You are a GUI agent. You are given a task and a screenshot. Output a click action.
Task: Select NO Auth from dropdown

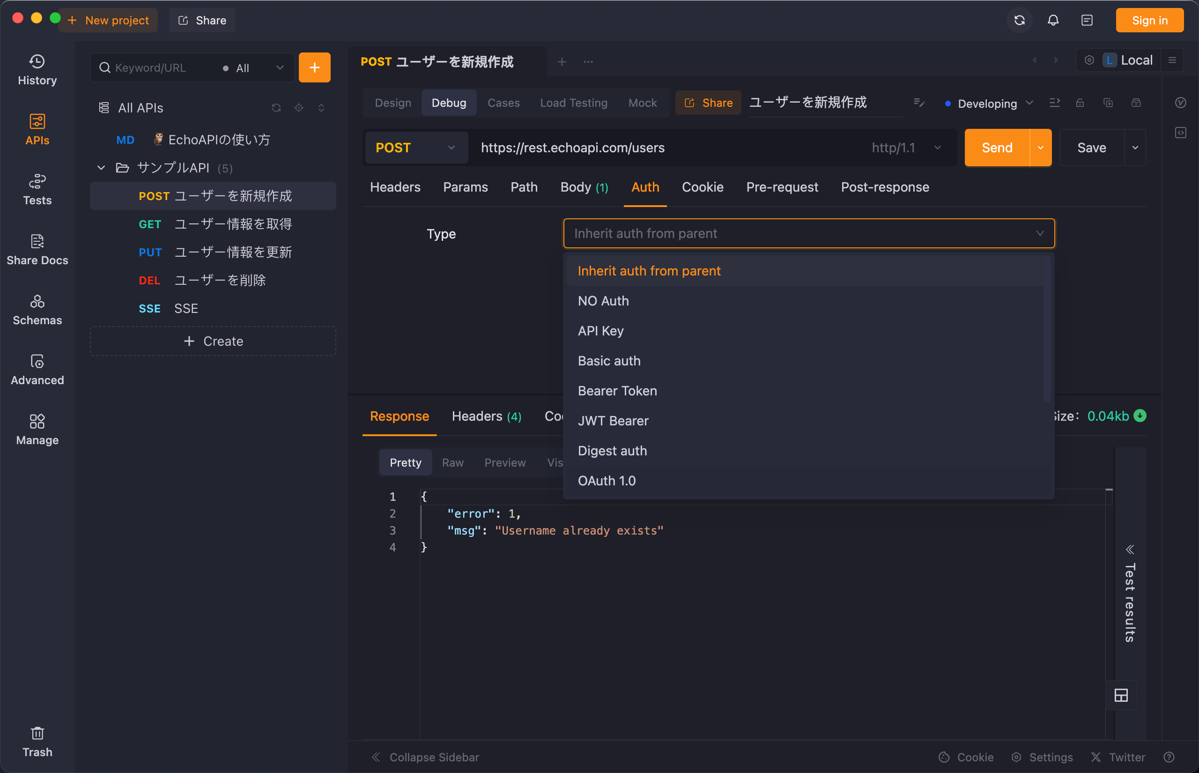tap(602, 300)
